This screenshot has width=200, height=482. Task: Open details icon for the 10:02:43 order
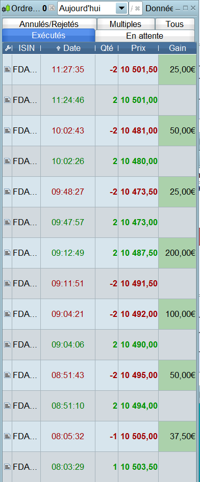[7, 131]
